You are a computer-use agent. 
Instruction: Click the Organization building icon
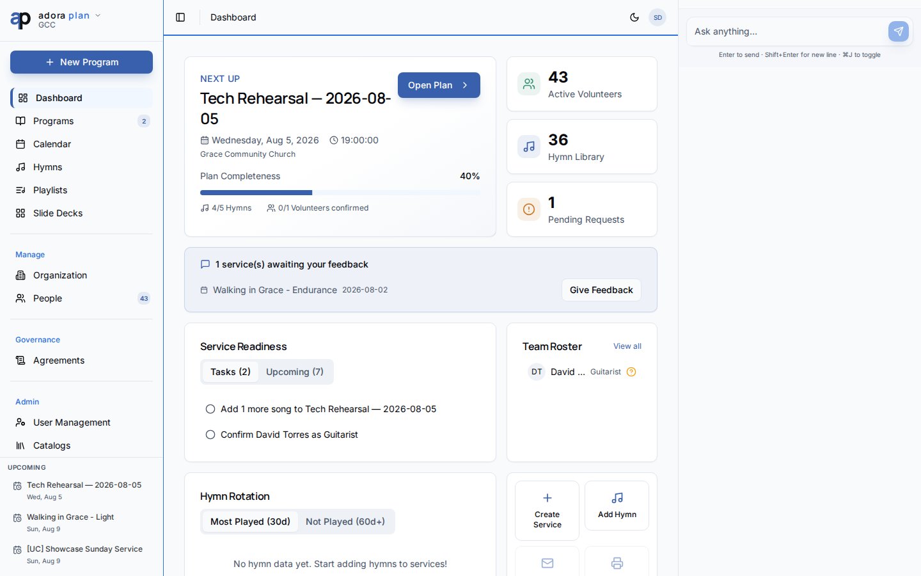[20, 275]
